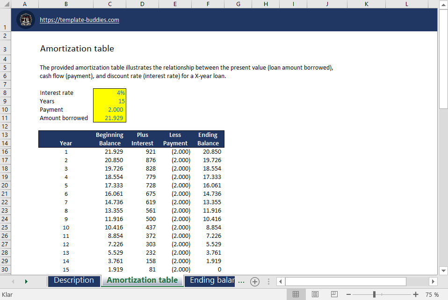Screen dimensions: 448x300
Task: Switch to the Description sheet tab
Action: click(x=73, y=281)
